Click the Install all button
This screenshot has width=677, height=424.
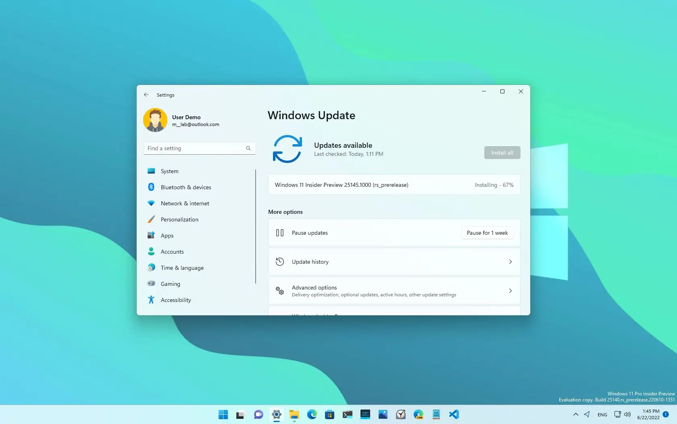pos(502,152)
